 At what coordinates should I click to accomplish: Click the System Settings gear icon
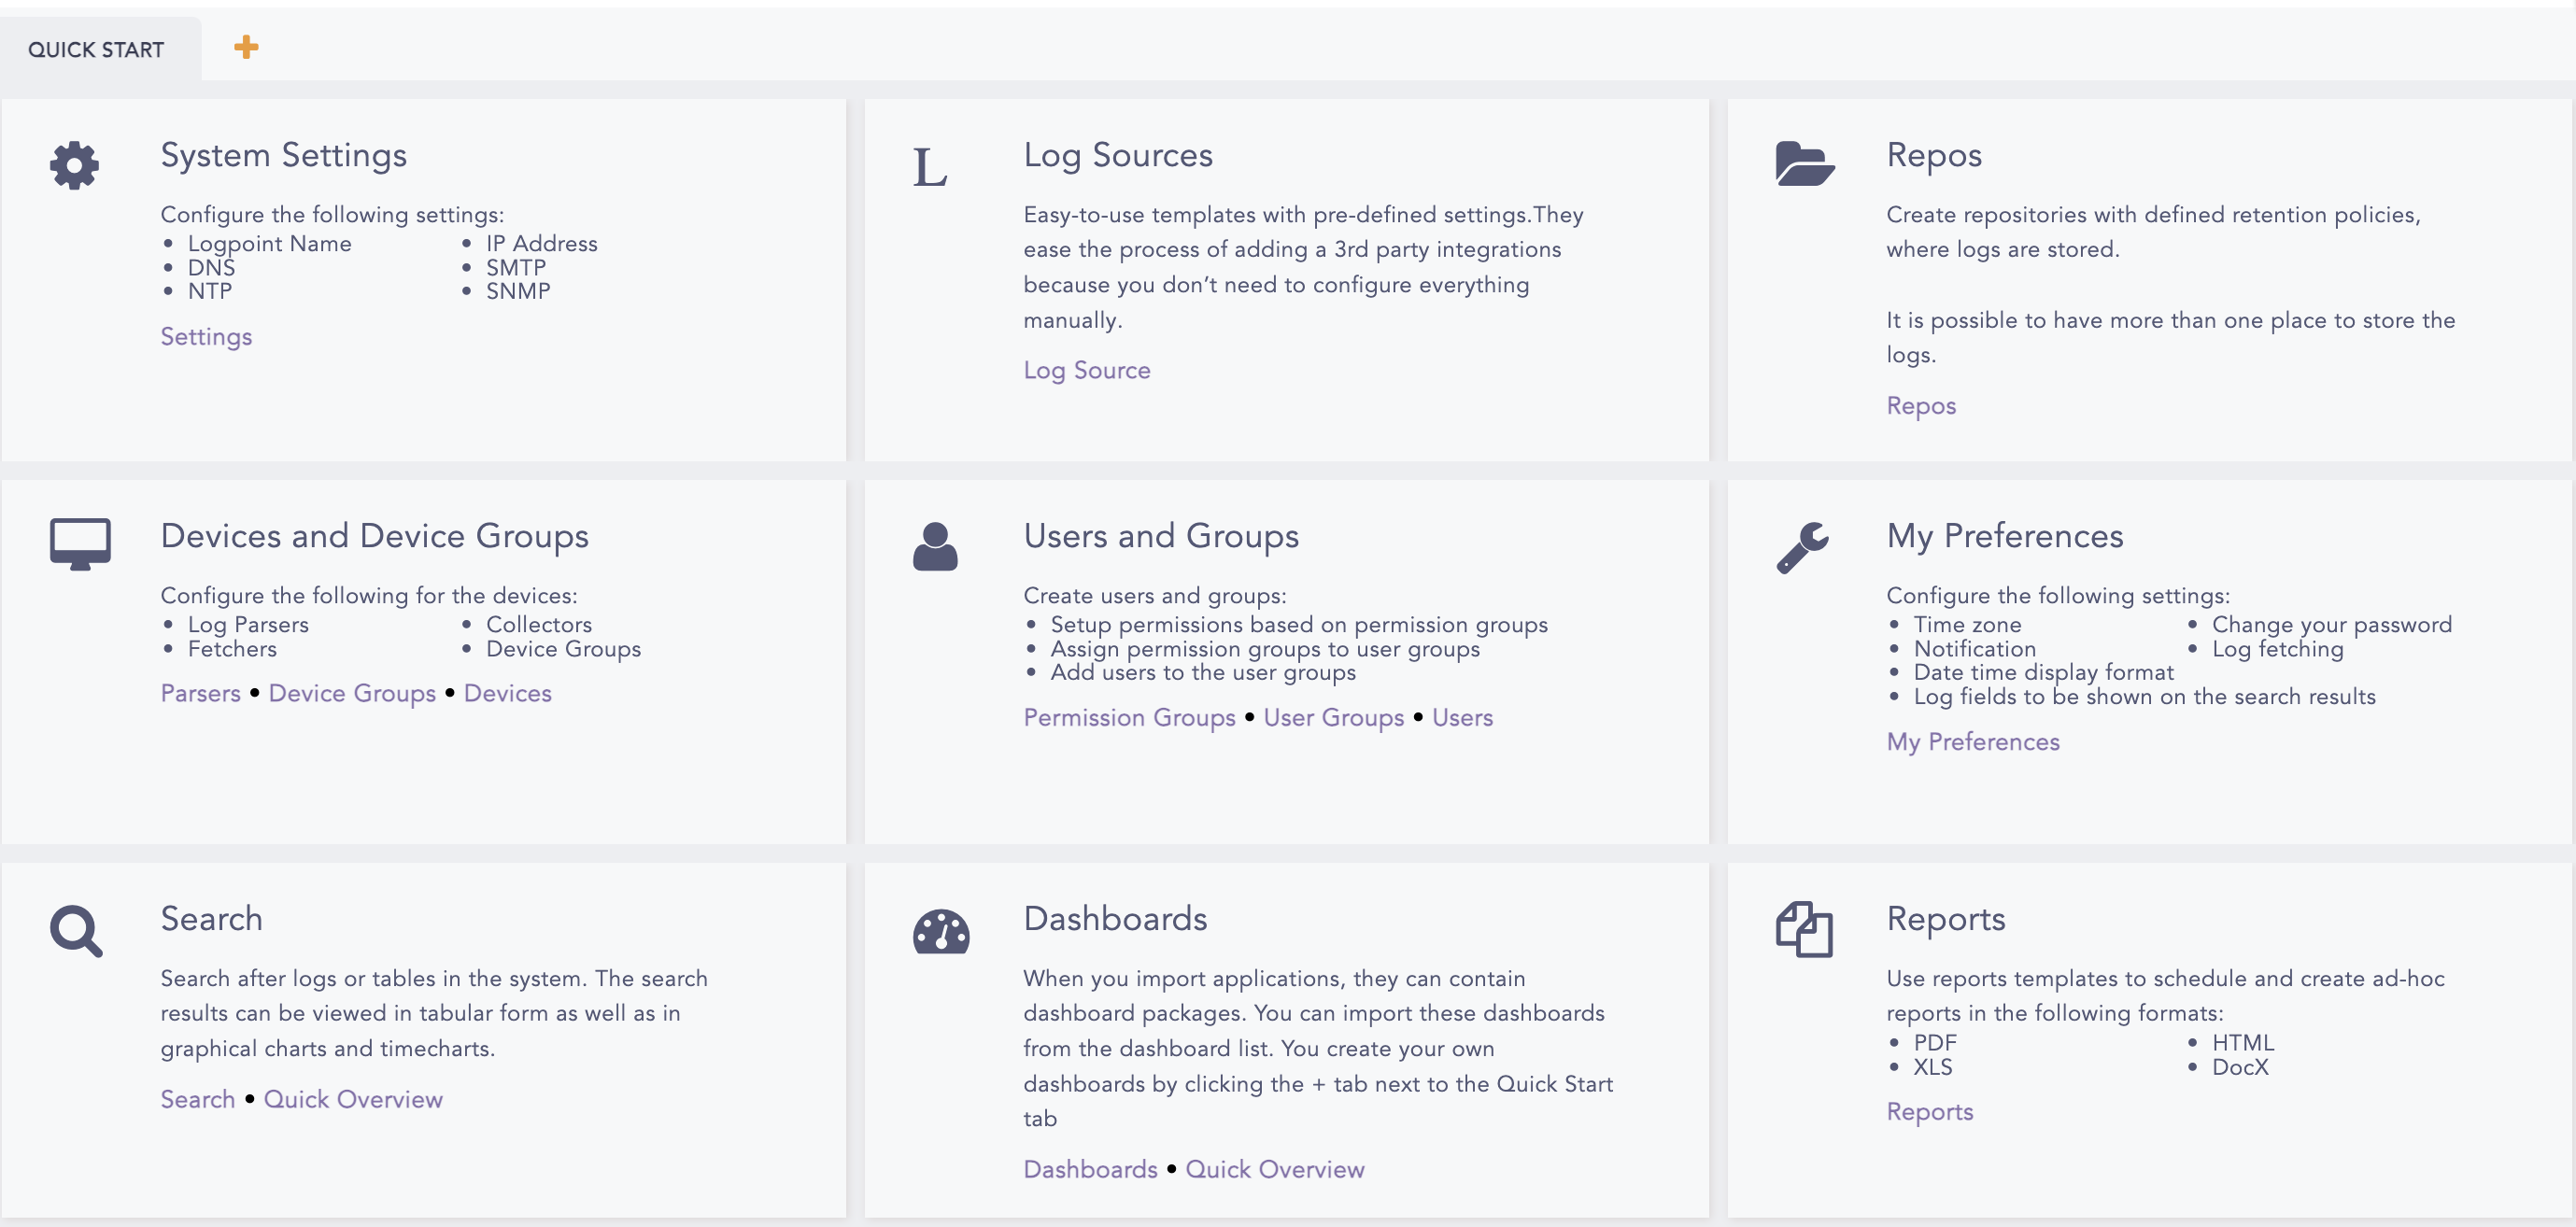point(74,165)
